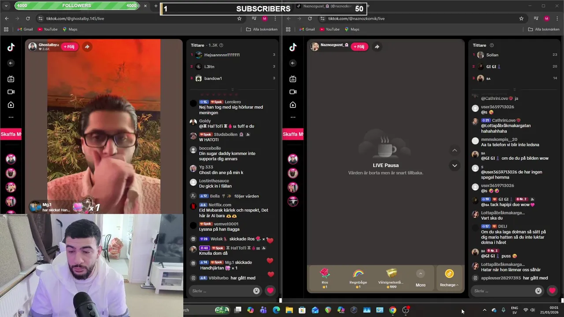This screenshot has height=317, width=564.
Task: Open Alla bokmärken folder in right window
Action: coord(544,29)
